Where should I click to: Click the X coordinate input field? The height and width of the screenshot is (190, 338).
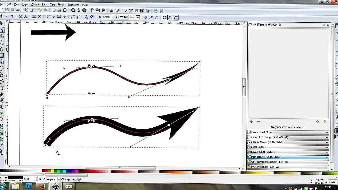pos(107,17)
